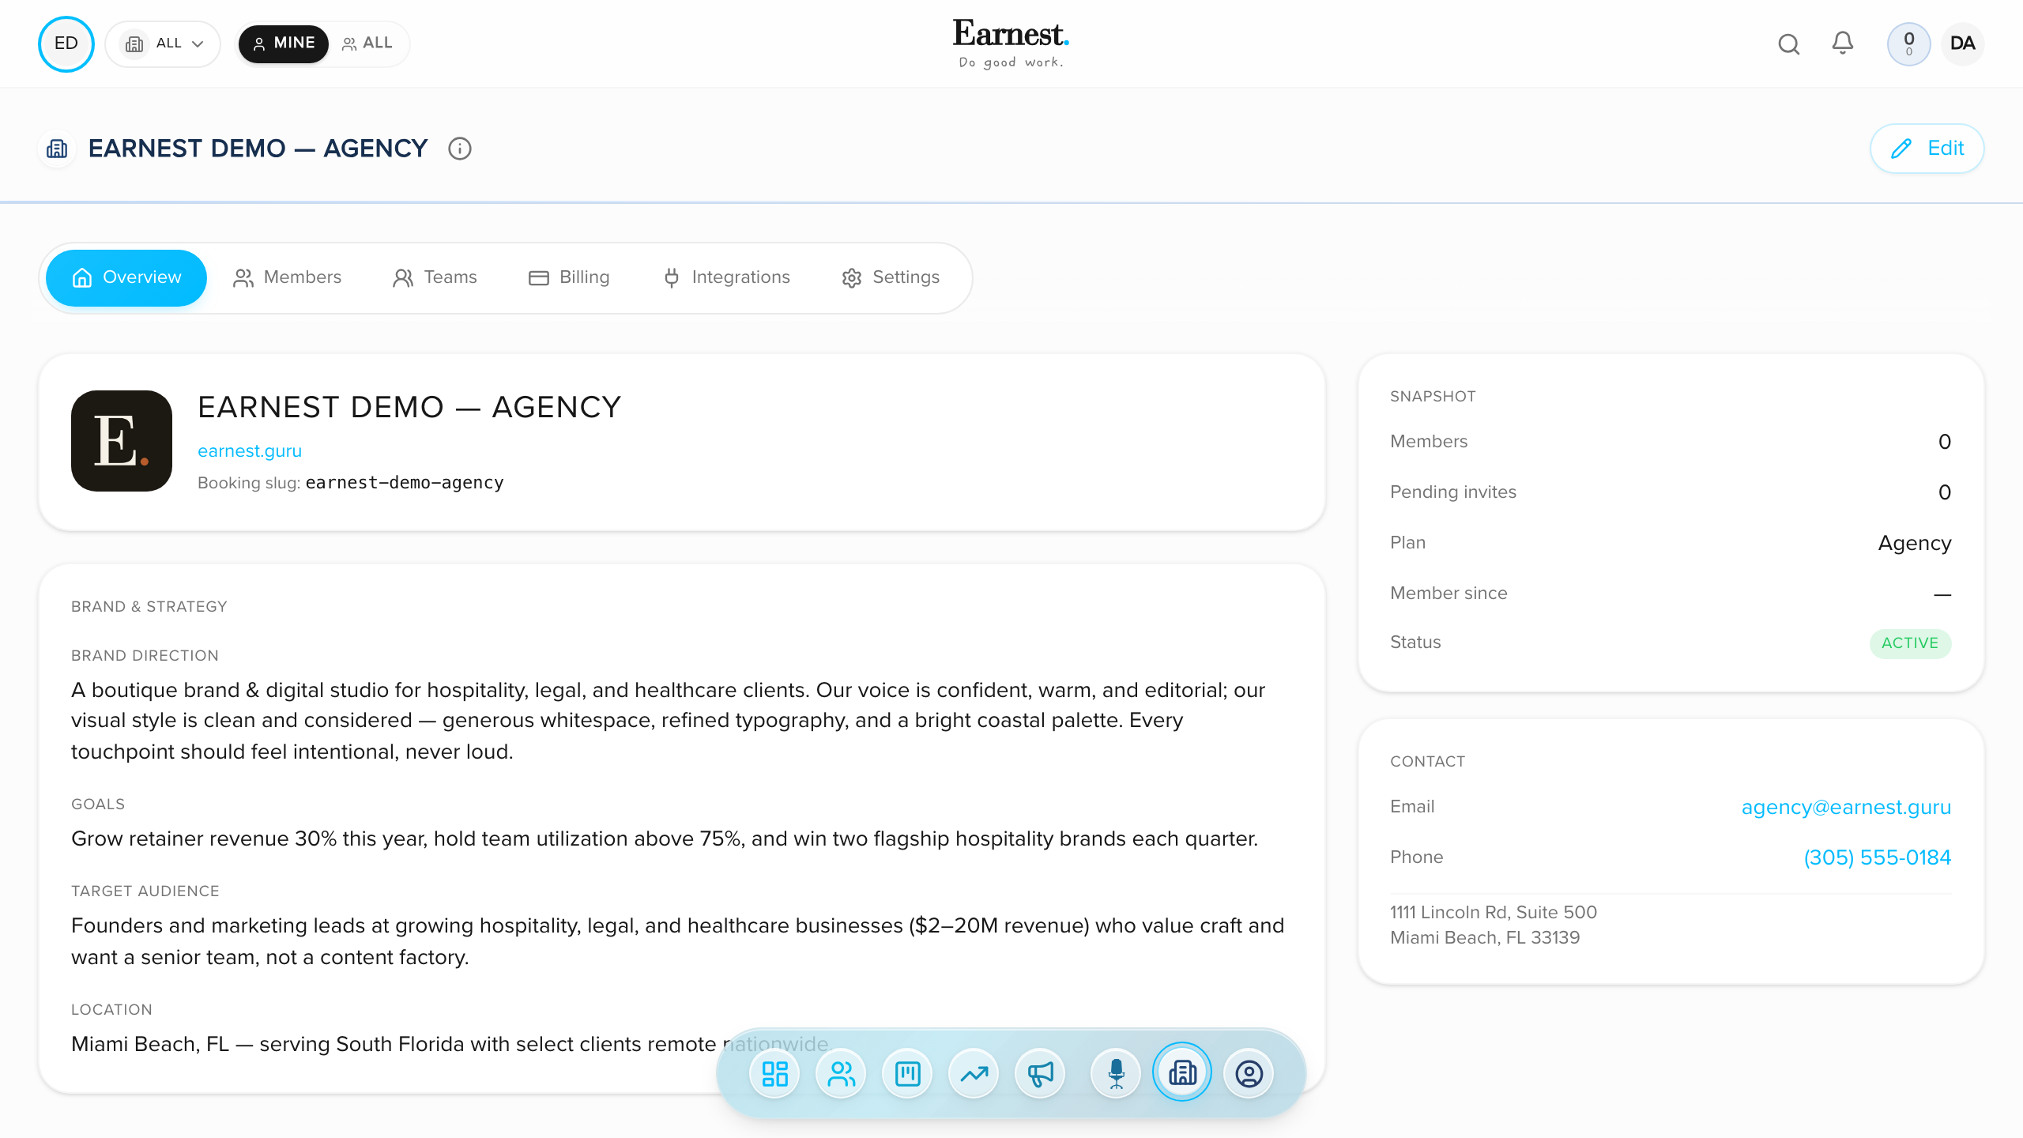Select the Overview tab

click(x=126, y=277)
